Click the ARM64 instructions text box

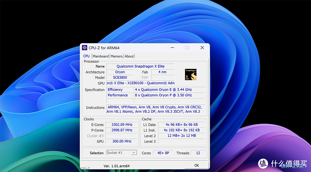[156, 109]
